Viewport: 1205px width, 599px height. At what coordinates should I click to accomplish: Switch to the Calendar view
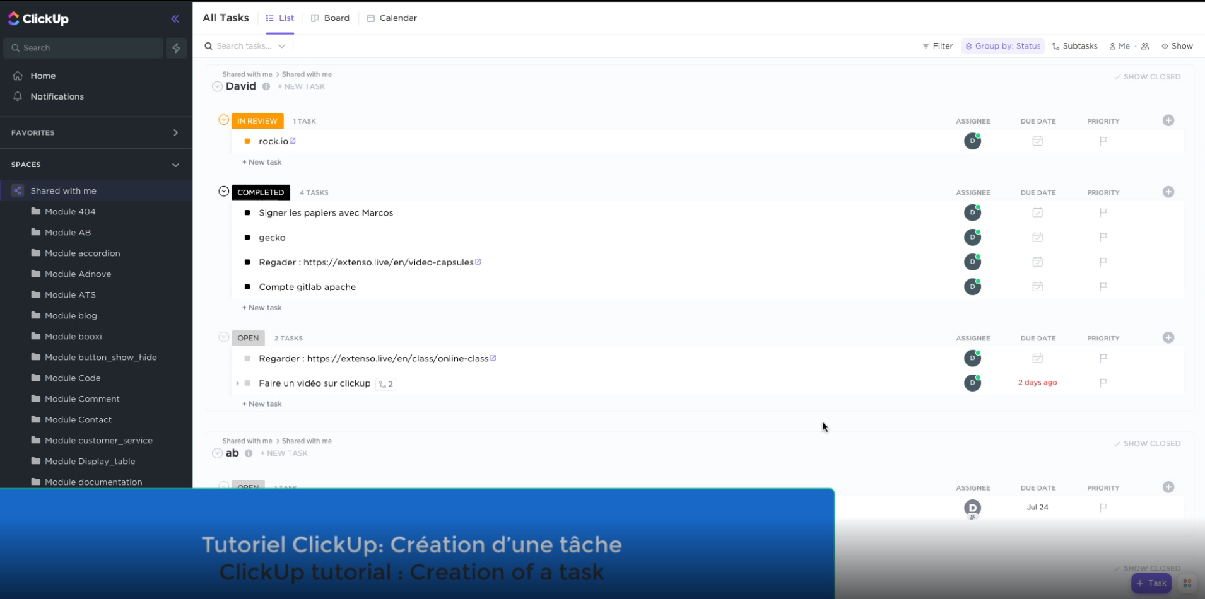pyautogui.click(x=392, y=18)
